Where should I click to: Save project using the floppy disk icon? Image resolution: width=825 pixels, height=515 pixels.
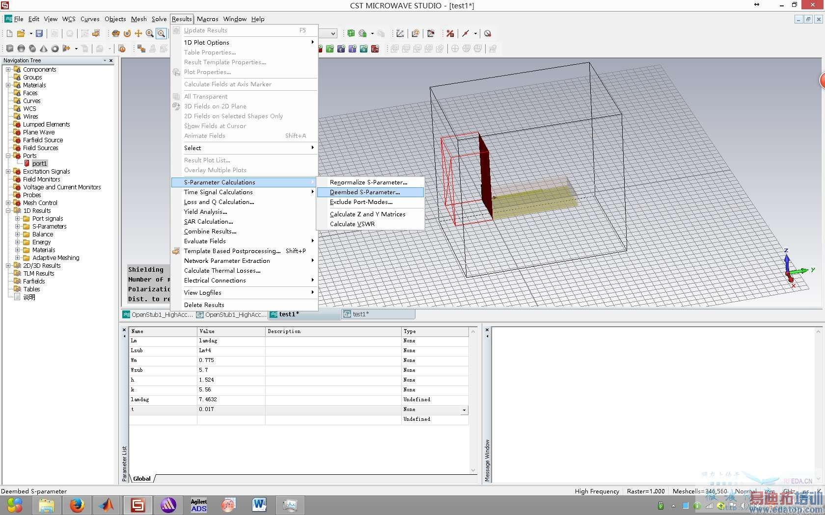pos(39,33)
